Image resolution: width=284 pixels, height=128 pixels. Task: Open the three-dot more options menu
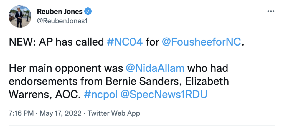[271, 12]
